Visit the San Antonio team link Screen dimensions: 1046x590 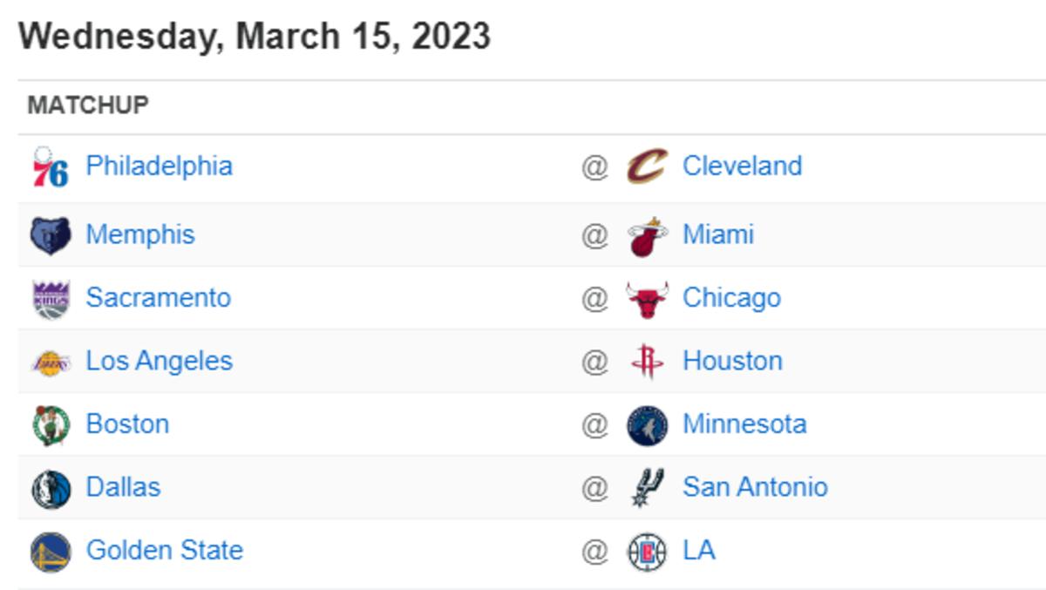[755, 486]
